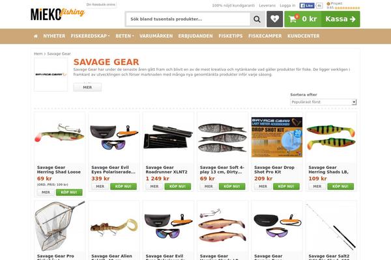Click MER under the brand description
This screenshot has height=260, width=391.
87,87
